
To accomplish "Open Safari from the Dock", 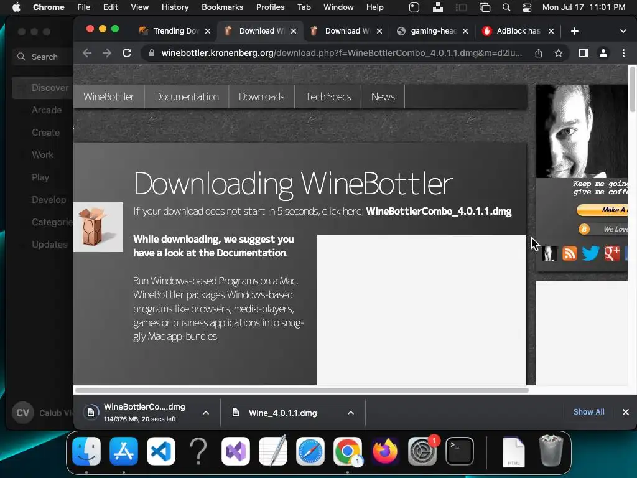I will 310,451.
